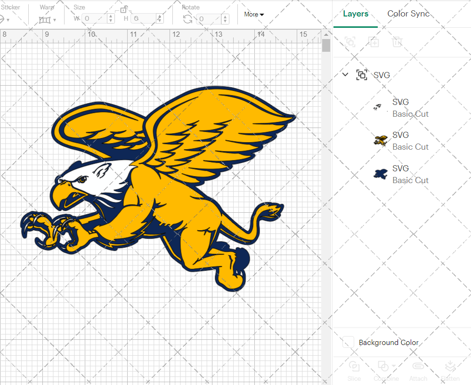This screenshot has width=471, height=385.
Task: Collapse the SVG group in the Layers panel
Action: click(x=345, y=74)
